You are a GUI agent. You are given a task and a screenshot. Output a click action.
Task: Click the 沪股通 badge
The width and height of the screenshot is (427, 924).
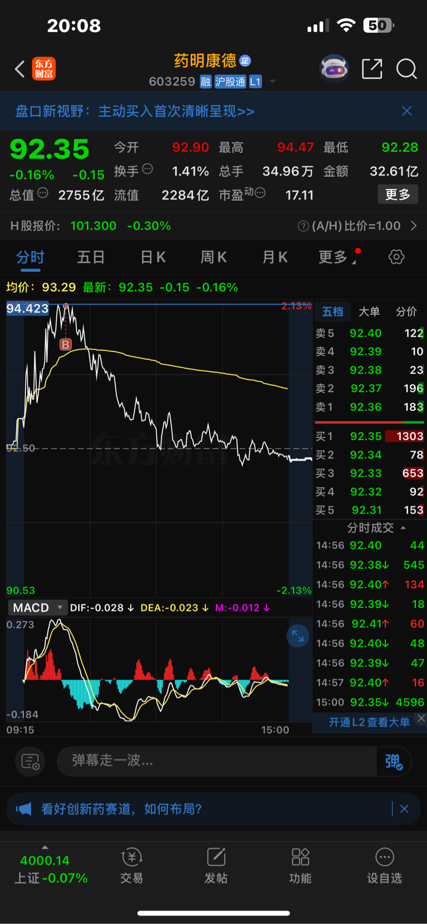coord(230,82)
